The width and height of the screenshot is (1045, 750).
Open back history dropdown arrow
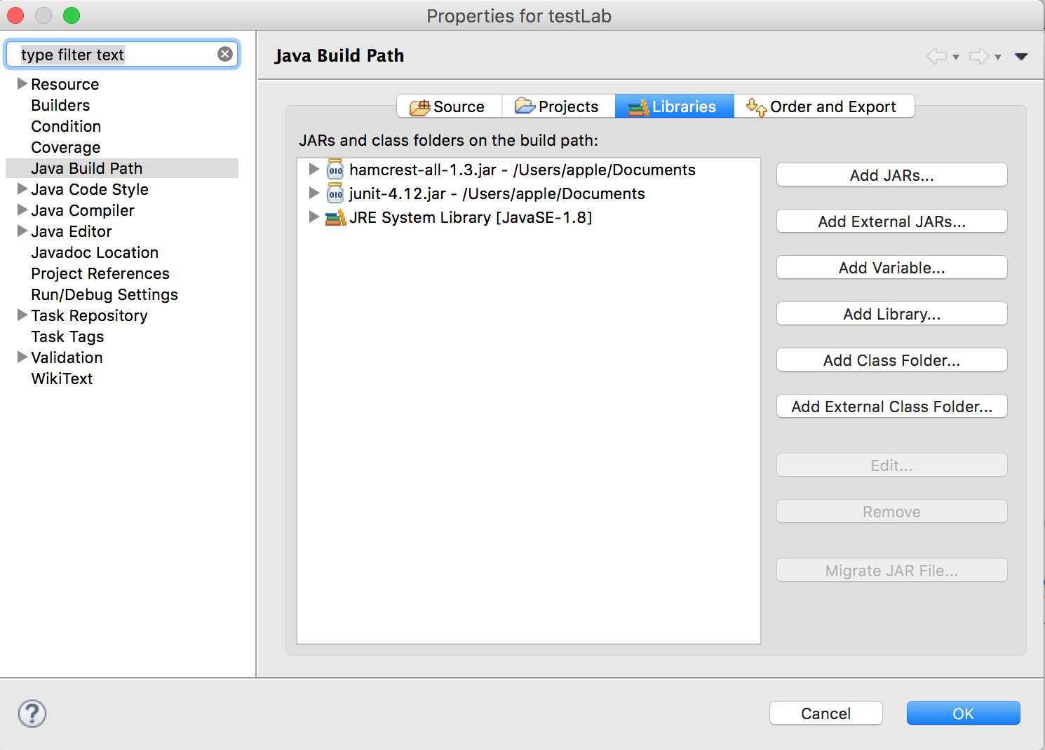point(956,57)
